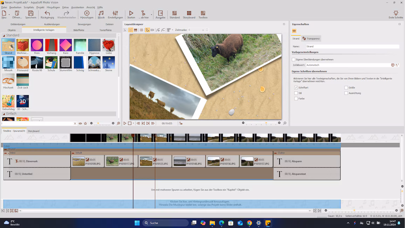Open File Explorer from Windows taskbar
Image resolution: width=405 pixels, height=228 pixels.
212,223
